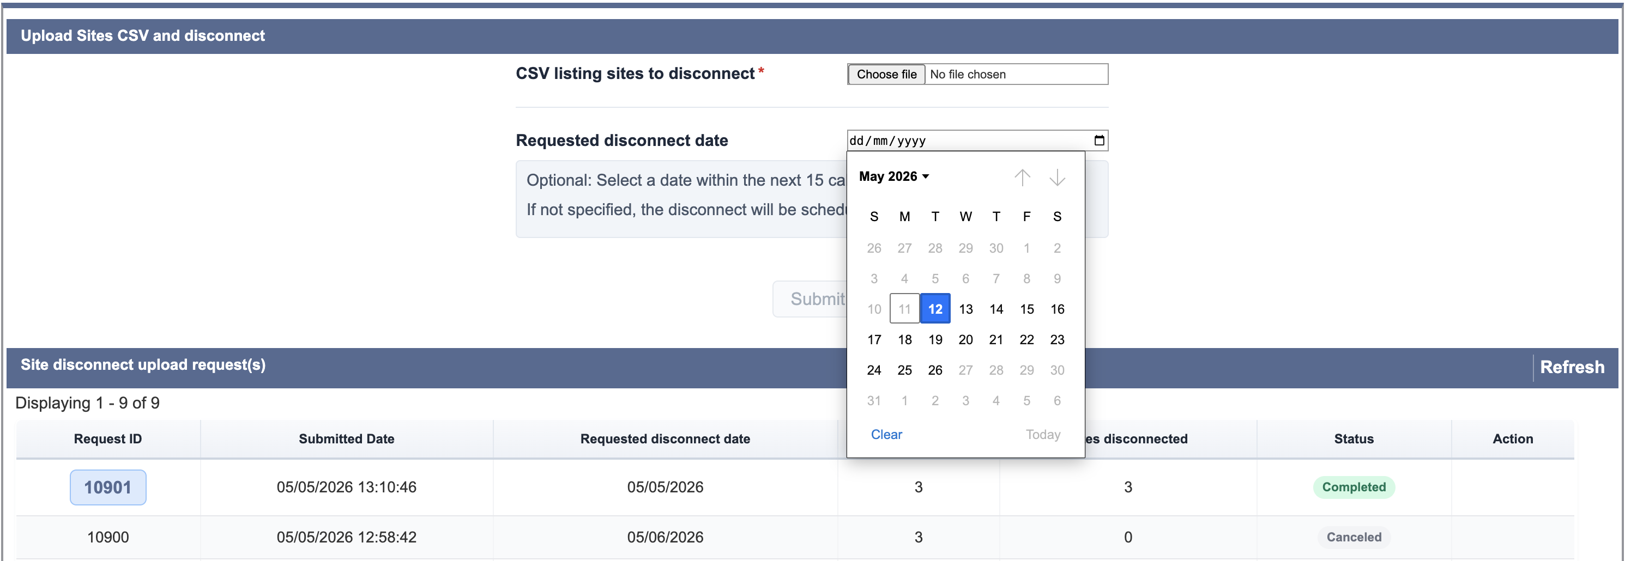
Task: Click outlined day 11 in calendar
Action: coord(904,308)
